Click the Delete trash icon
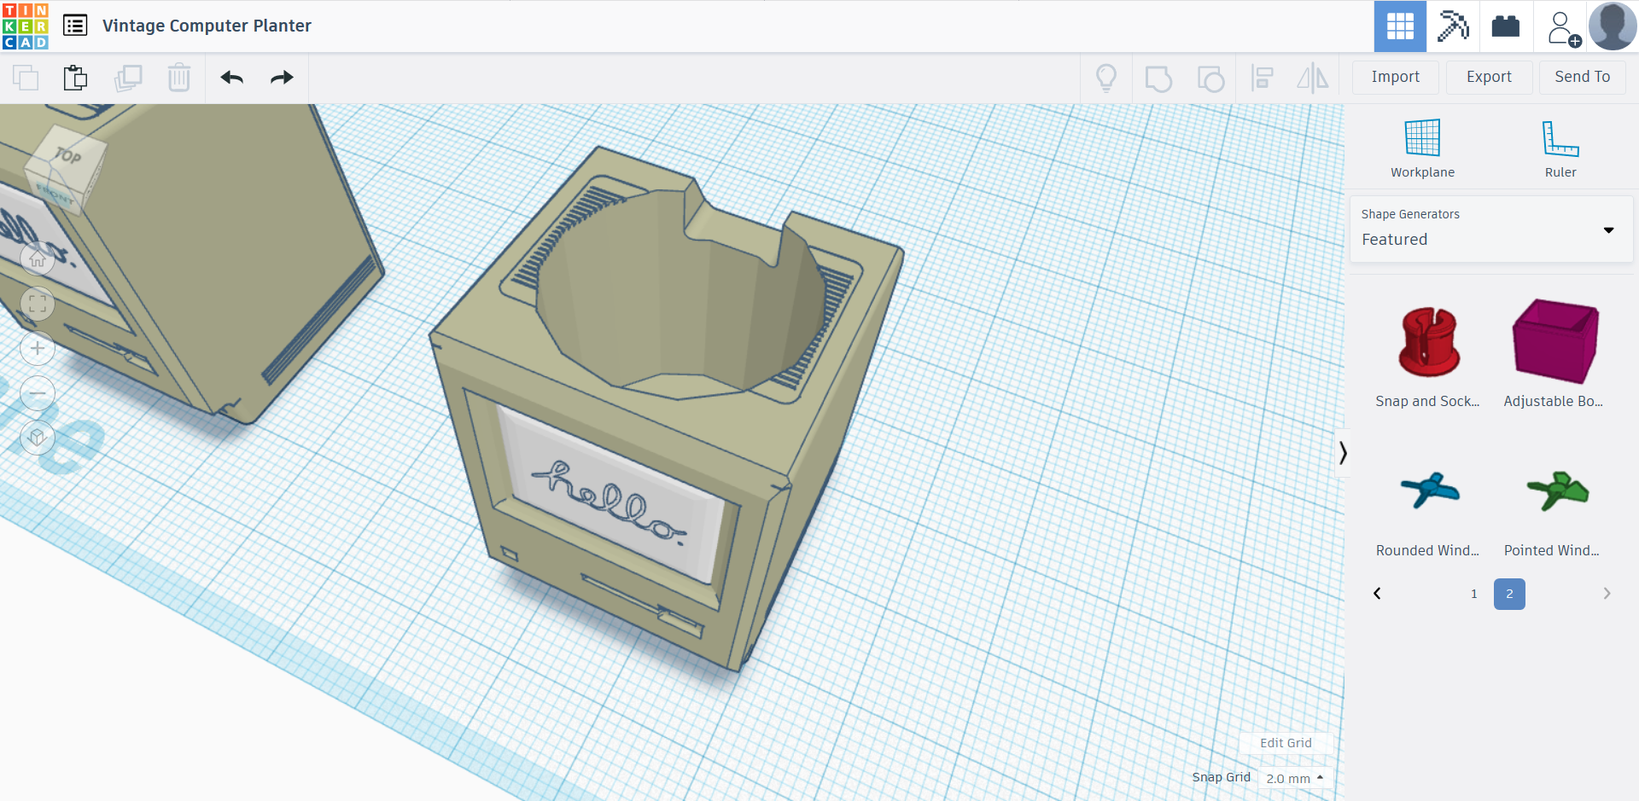Viewport: 1639px width, 801px height. pos(179,78)
